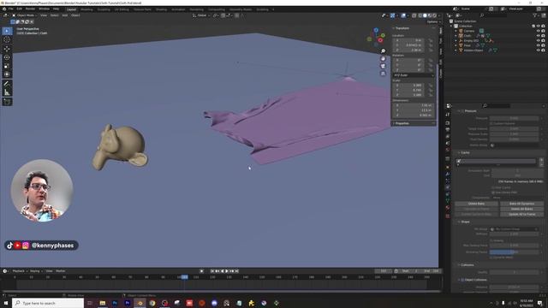Open the viewport Options dropdown
Image resolution: width=548 pixels, height=308 pixels.
[433, 21]
